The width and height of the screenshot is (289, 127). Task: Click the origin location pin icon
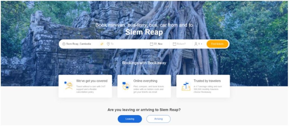tap(64, 44)
